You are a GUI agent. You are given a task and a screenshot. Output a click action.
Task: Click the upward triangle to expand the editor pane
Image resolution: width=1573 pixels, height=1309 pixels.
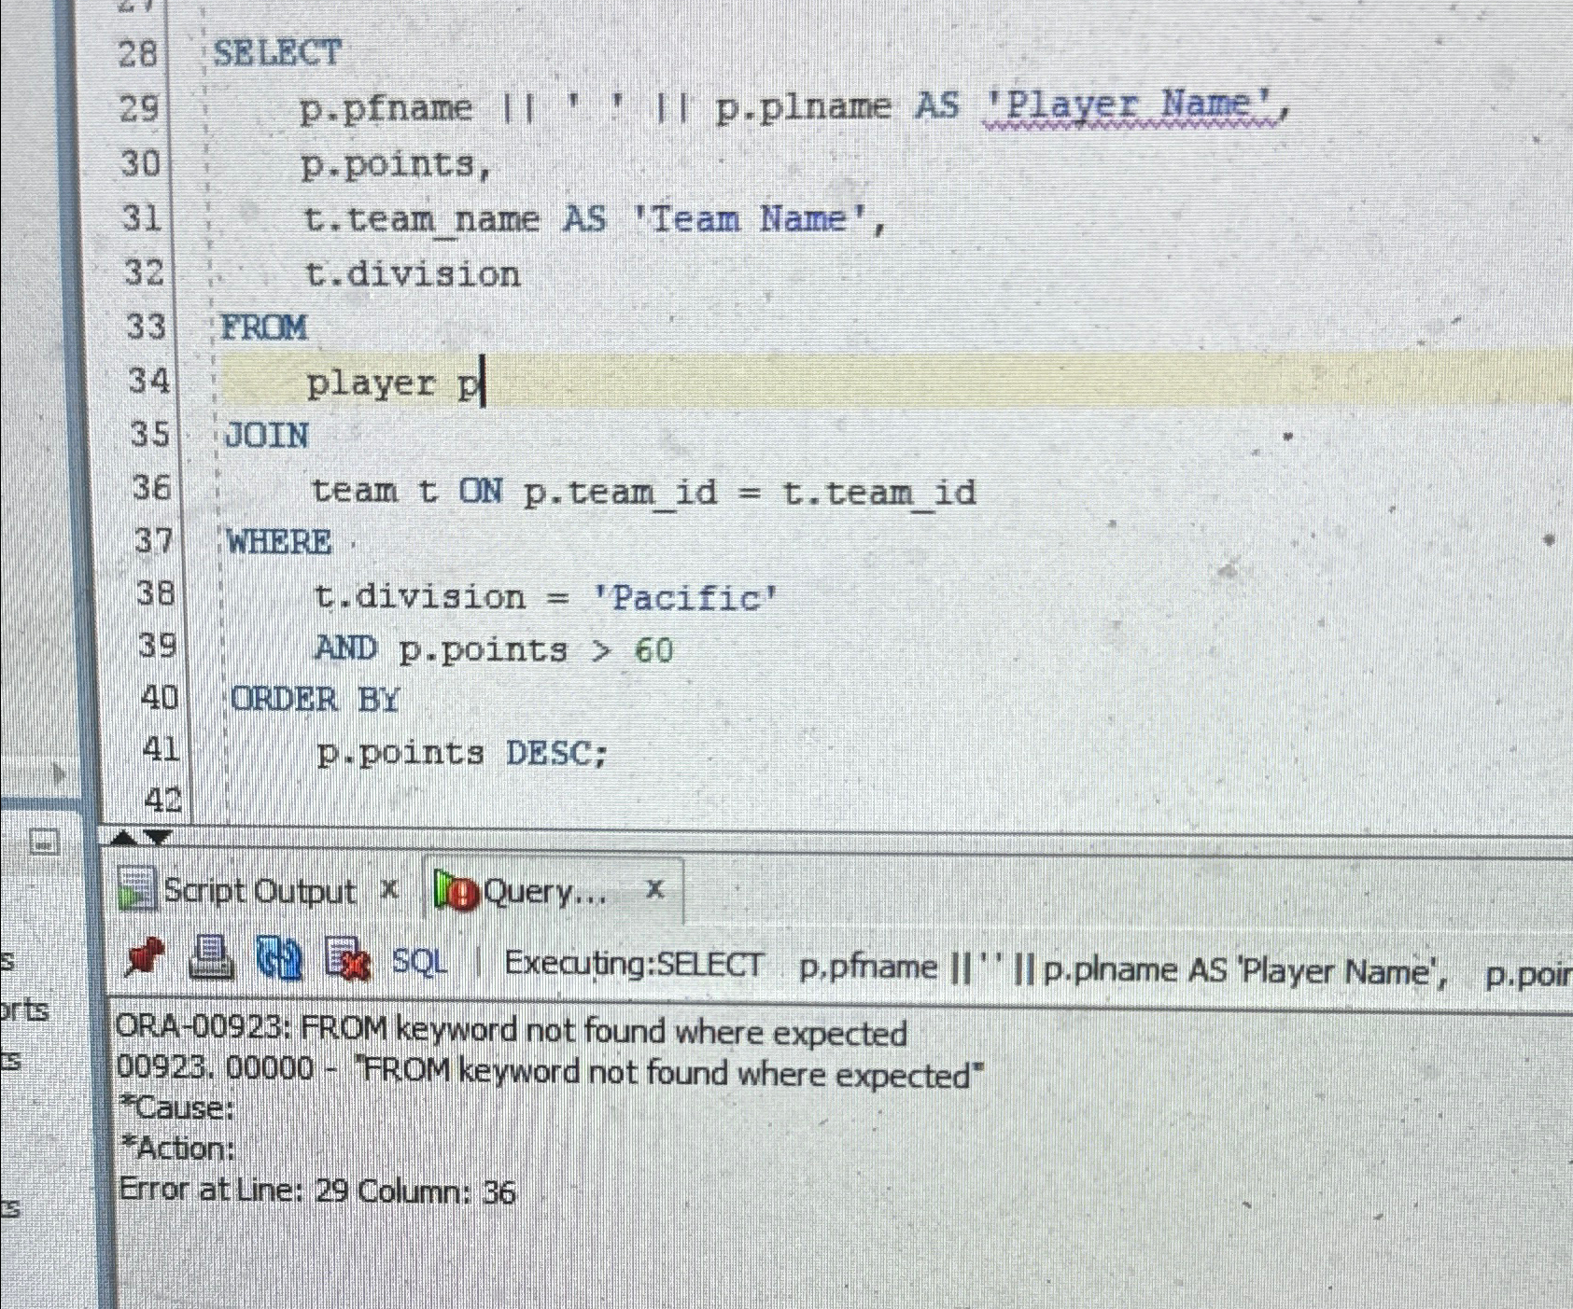(122, 836)
